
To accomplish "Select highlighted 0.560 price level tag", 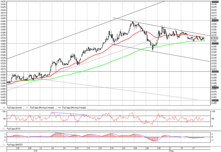I will click(215, 43).
